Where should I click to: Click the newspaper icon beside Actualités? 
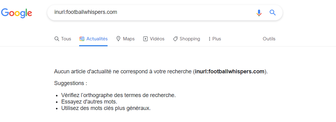coord(82,39)
